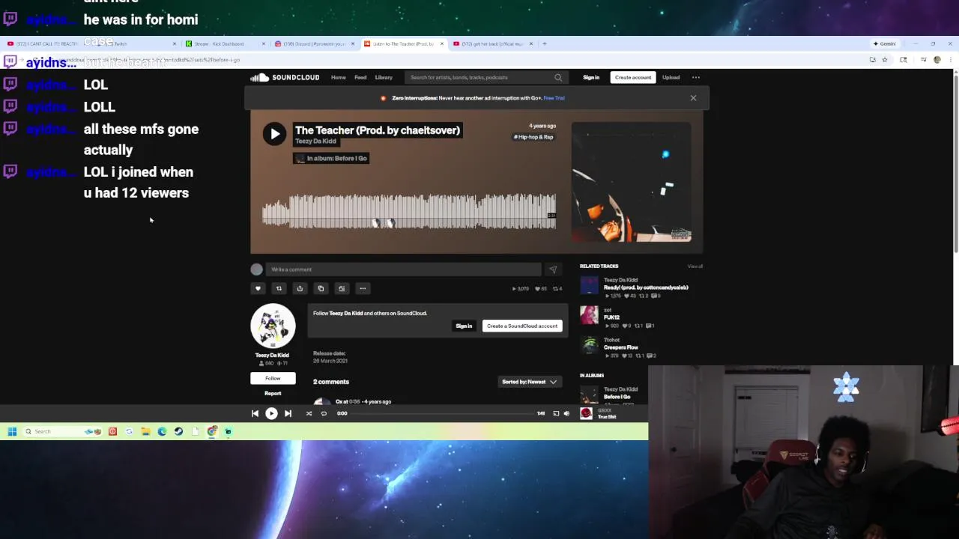Click the Create account header button
959x539 pixels.
[633, 77]
